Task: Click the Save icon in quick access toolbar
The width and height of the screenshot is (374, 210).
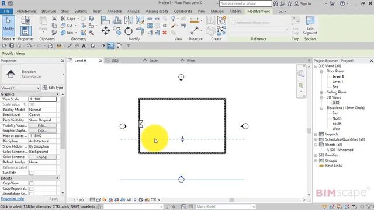Action: 12,45
